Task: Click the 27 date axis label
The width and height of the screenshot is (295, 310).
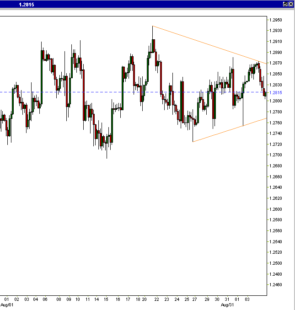Action: click(x=194, y=299)
